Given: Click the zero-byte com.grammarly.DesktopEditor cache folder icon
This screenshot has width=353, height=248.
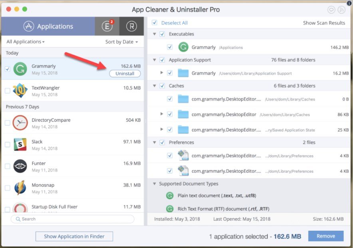Looking at the screenshot, I should tap(183, 99).
